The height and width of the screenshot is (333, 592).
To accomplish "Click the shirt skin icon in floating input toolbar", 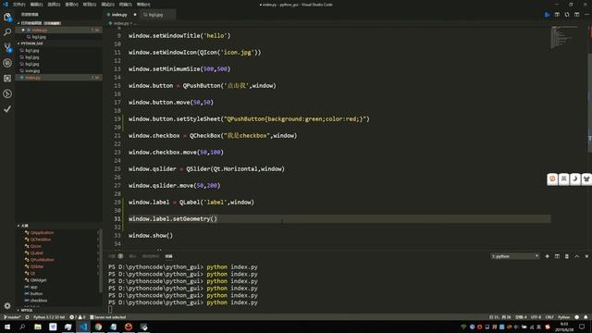I will click(586, 179).
